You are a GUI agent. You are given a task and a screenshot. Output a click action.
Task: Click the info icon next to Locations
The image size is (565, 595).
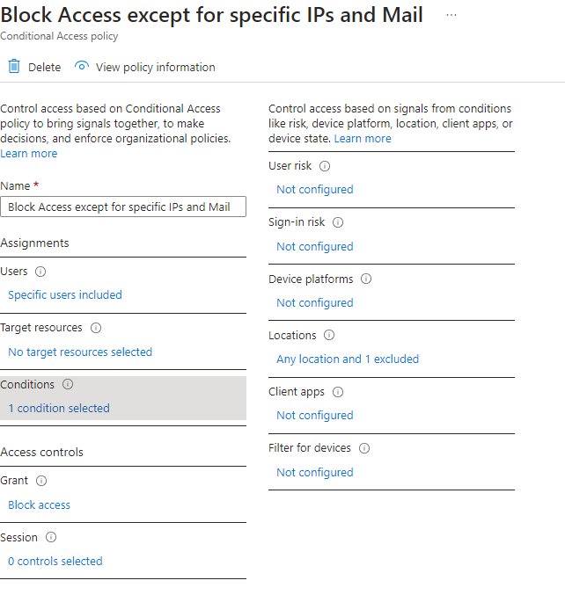click(x=329, y=335)
